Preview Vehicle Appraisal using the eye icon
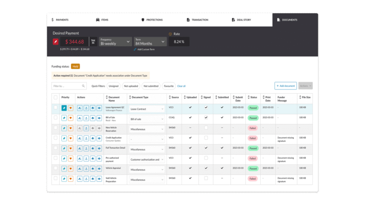 [99, 169]
